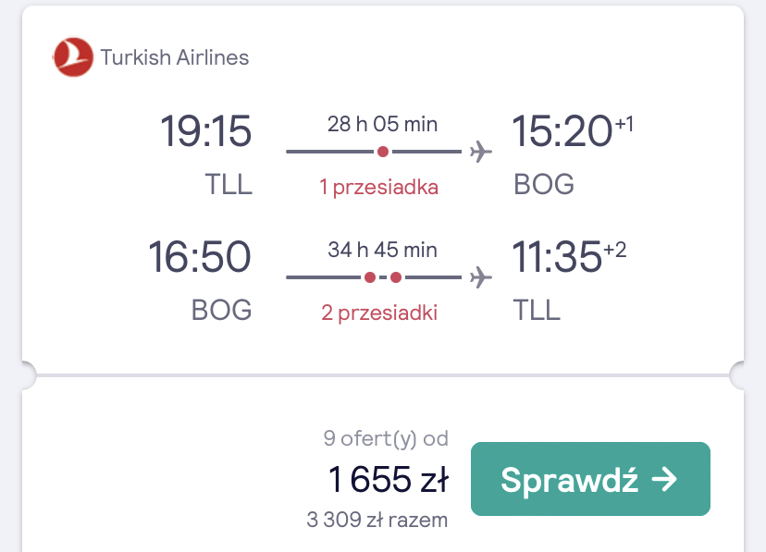The width and height of the screenshot is (766, 552).
Task: Open the 2 przesiadki stop details
Action: coord(379,313)
